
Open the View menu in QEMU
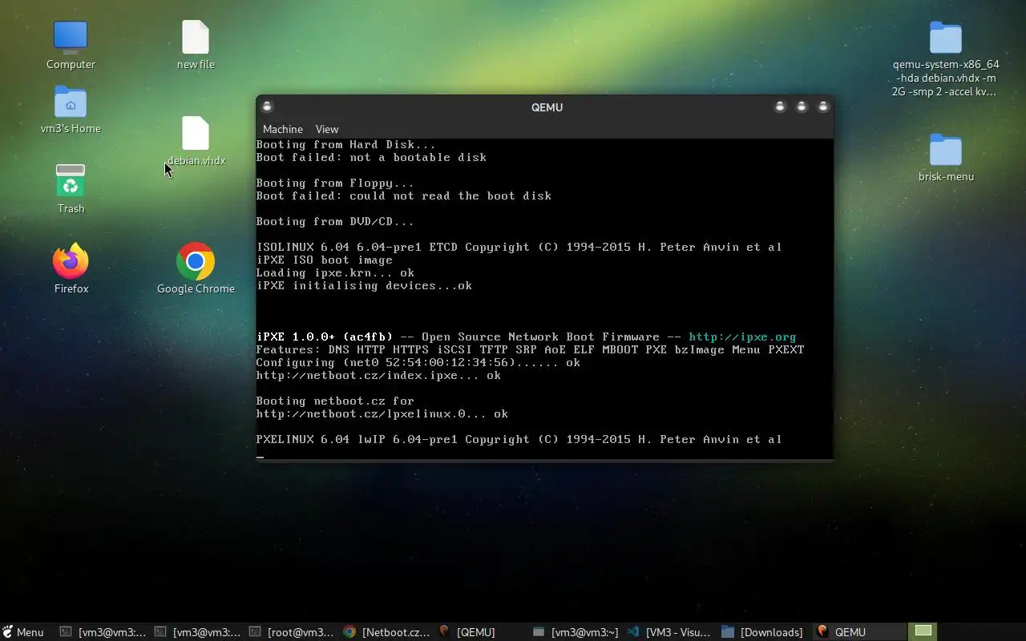point(327,129)
